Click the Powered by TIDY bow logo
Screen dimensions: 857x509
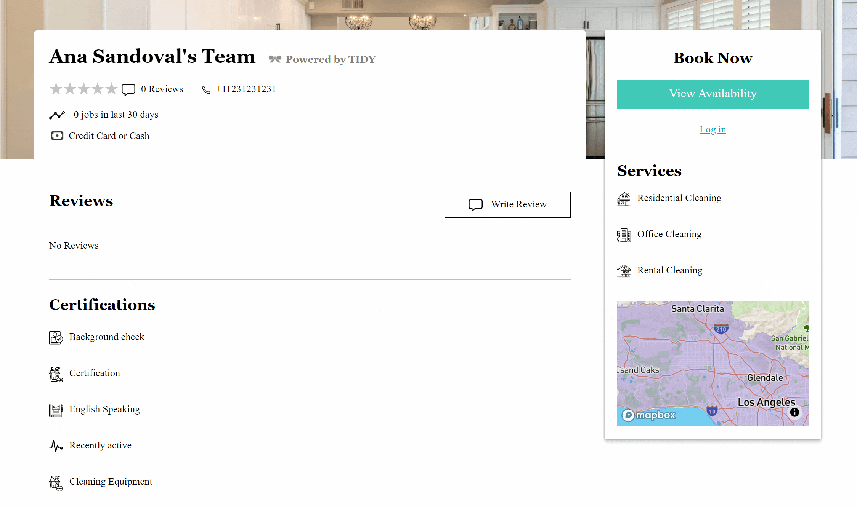275,59
